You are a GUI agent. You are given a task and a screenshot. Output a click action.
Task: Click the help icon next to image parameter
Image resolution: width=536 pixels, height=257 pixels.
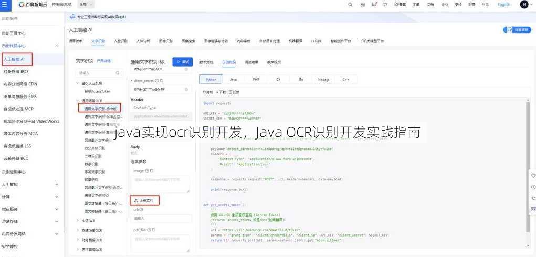[147, 170]
